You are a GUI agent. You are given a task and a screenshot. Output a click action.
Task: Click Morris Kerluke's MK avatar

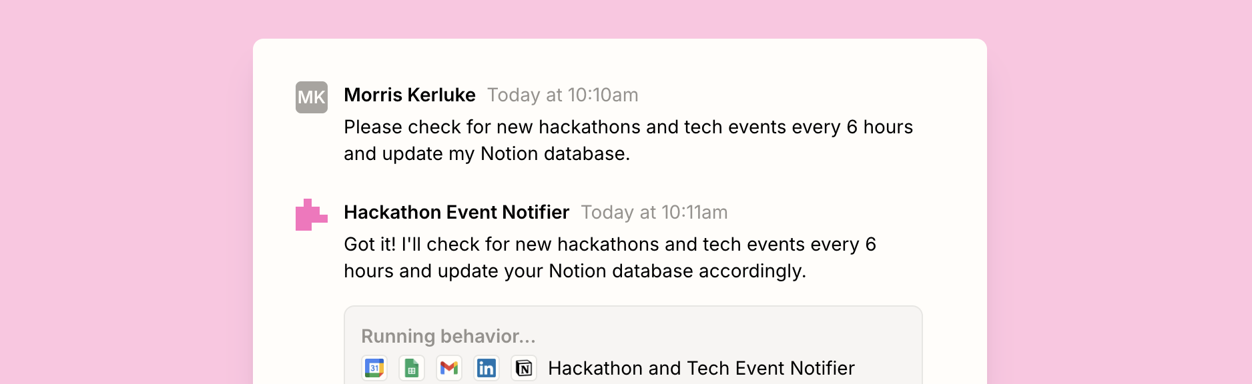pos(311,97)
